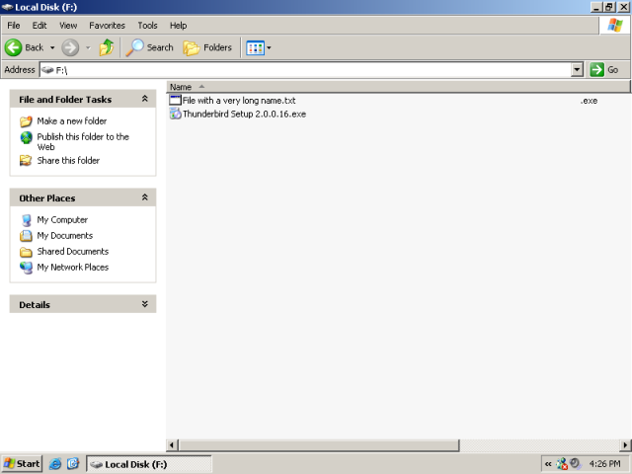632x474 pixels.
Task: Click the Publish to Web globe icon
Action: pos(27,137)
